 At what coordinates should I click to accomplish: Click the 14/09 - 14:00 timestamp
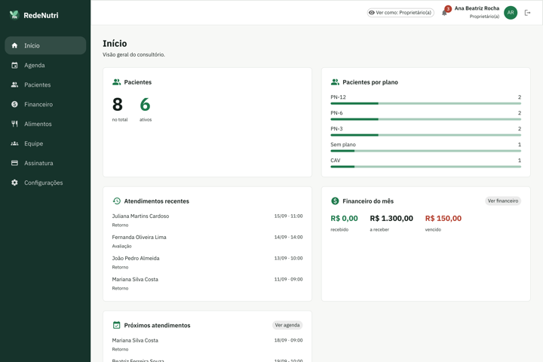click(x=288, y=237)
